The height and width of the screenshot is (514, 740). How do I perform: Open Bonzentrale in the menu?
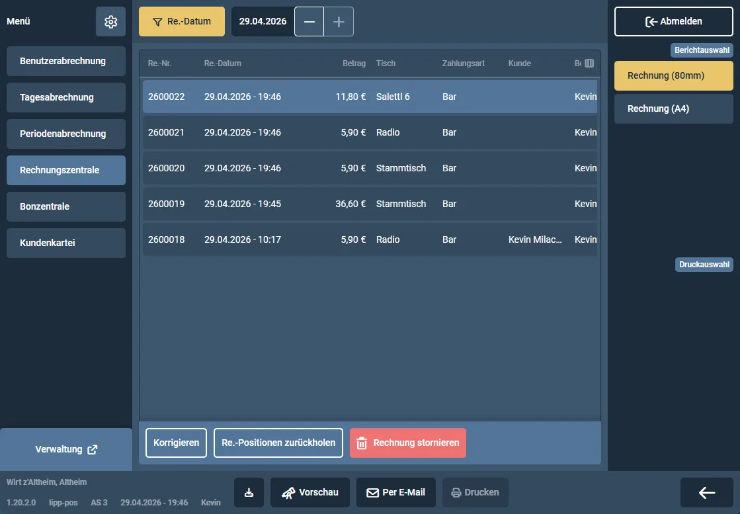66,206
